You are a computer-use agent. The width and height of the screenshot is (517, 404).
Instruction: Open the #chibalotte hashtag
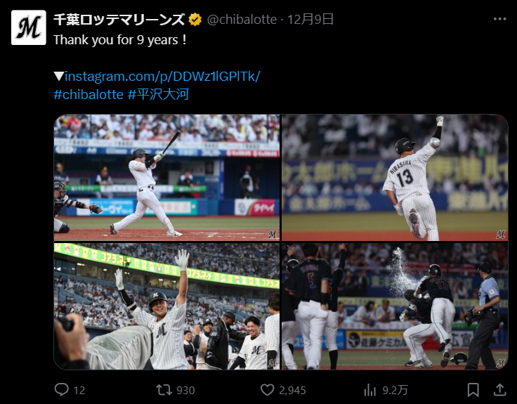click(x=89, y=94)
